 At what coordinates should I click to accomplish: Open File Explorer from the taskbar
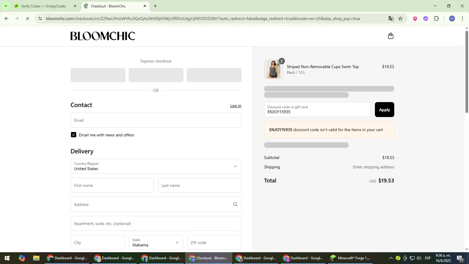click(36, 258)
